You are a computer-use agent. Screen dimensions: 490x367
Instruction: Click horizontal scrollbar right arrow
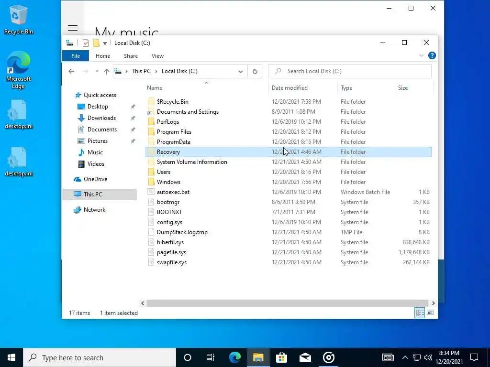pos(433,303)
